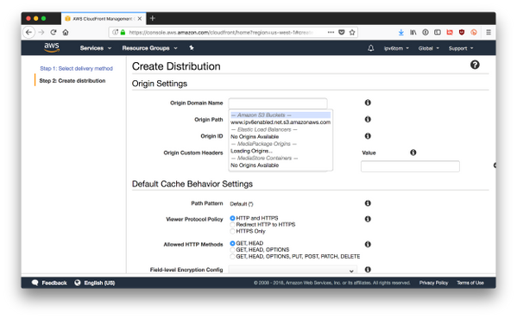Click Step 2: Create distribution
The width and height of the screenshot is (517, 318).
pos(73,81)
